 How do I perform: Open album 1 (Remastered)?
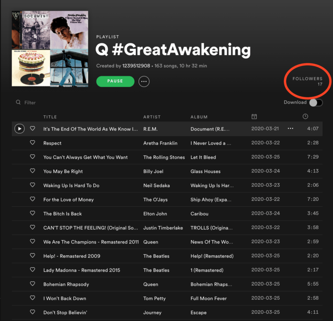(x=207, y=270)
